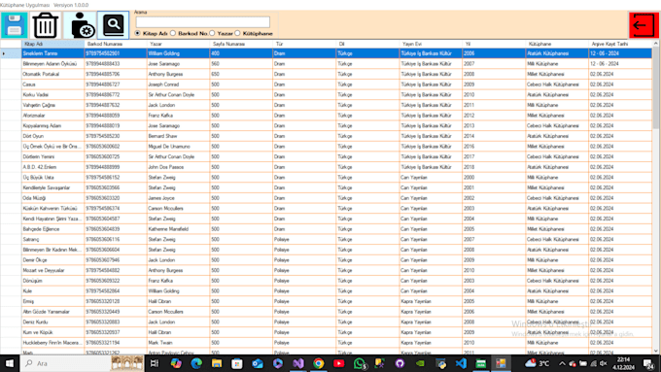Viewport: 661px width, 372px height.
Task: Open Visual Studio from the taskbar
Action: coord(298,363)
